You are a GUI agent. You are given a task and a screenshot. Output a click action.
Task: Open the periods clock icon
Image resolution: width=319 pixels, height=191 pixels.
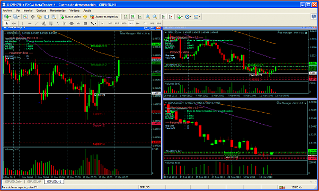187,16
